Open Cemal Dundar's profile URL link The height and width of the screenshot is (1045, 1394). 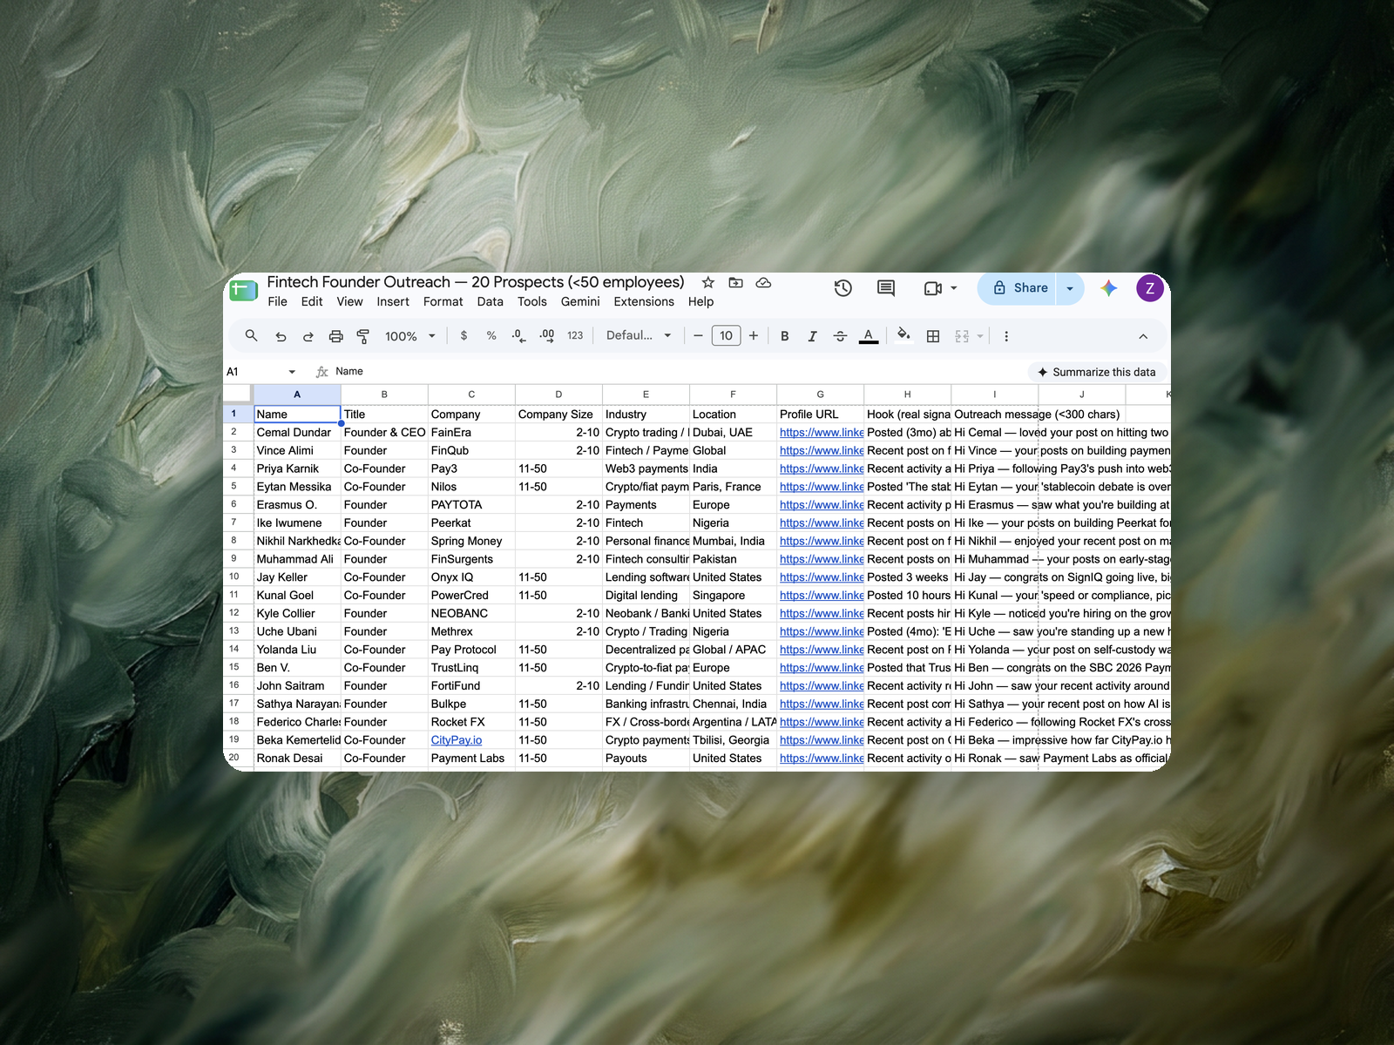pos(822,433)
